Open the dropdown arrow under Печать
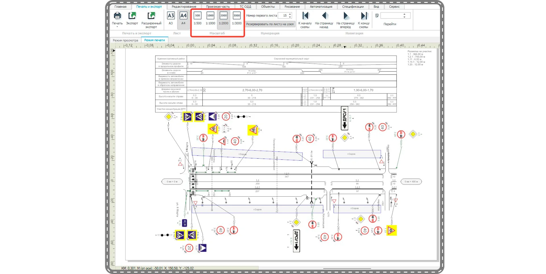 coord(117,27)
